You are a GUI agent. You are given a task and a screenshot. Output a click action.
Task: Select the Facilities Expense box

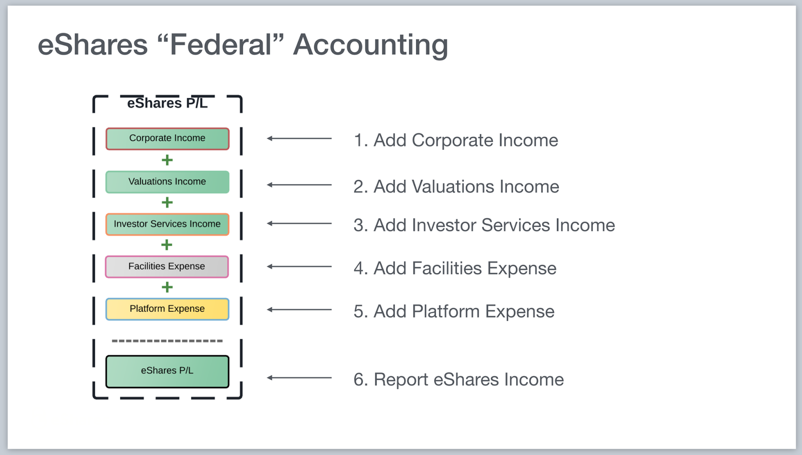[x=167, y=267]
